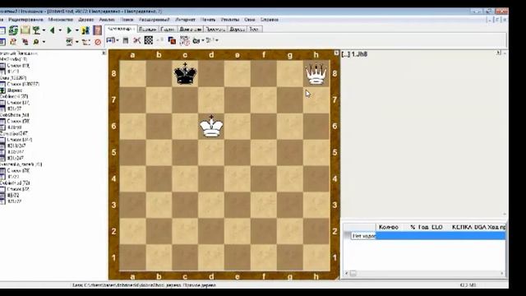Open dropdown arrow next to the green tree icon
The image size is (526, 296).
pos(44,30)
